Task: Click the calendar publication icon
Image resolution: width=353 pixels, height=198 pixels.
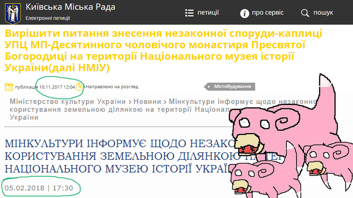Action: (9, 87)
